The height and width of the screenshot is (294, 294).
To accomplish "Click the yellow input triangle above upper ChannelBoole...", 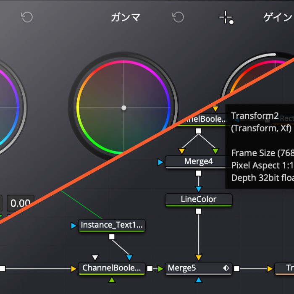I will [215, 108].
